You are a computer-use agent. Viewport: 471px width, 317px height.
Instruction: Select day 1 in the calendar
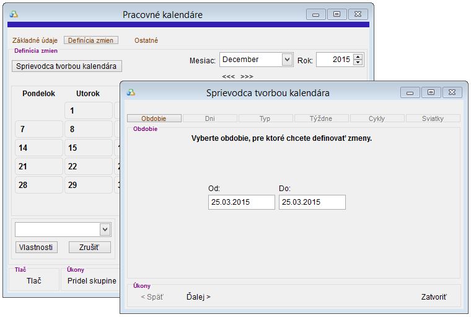tap(89, 110)
